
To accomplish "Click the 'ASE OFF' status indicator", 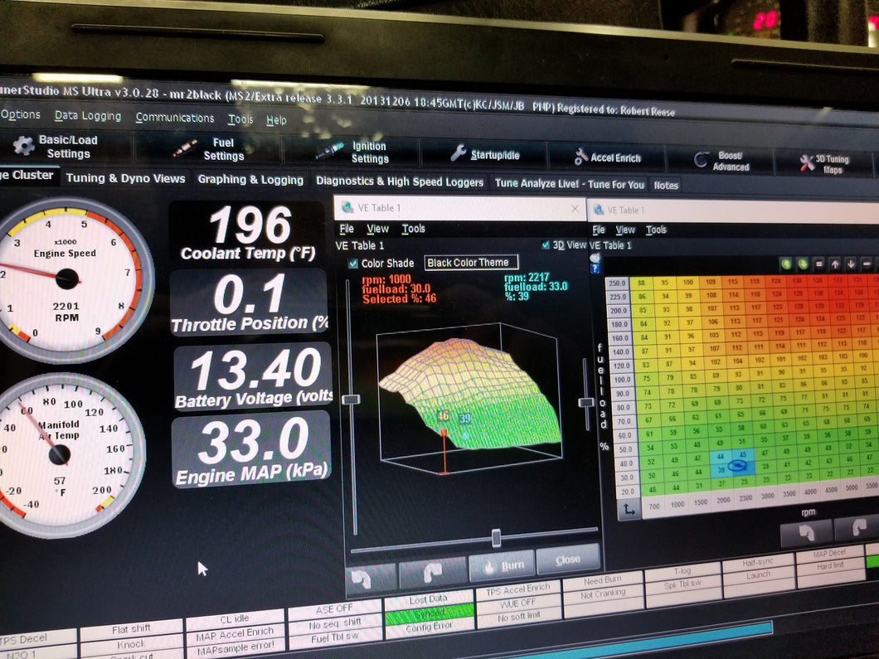I will pos(335,608).
